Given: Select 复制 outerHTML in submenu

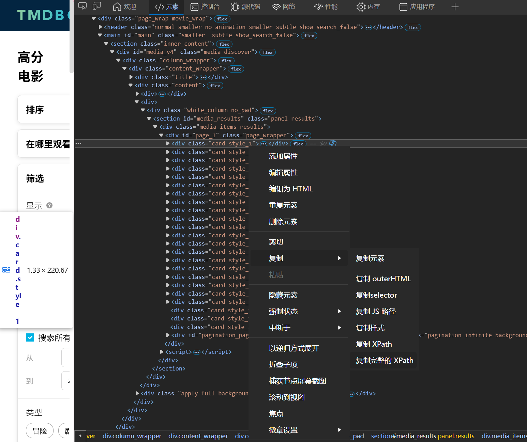Looking at the screenshot, I should click(384, 279).
